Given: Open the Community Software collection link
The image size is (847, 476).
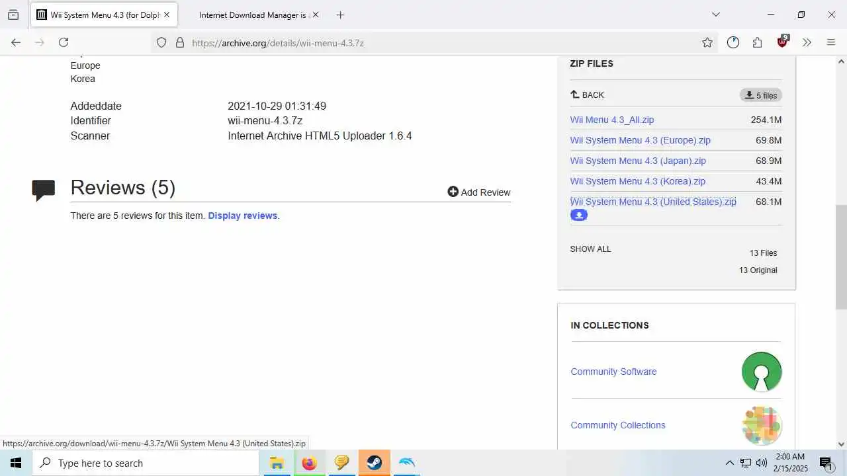Looking at the screenshot, I should point(613,372).
